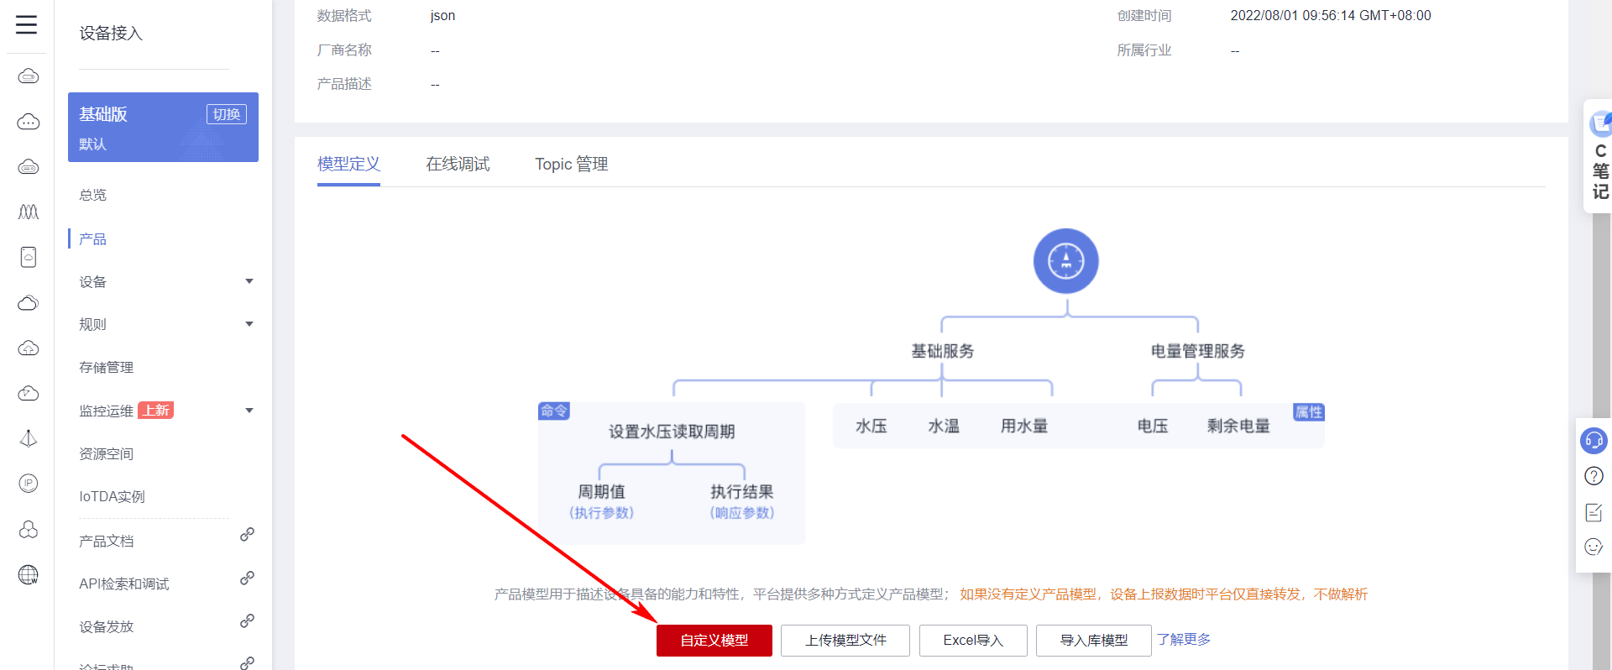Viewport: 1612px width, 670px height.
Task: Click the 剩余电量 property
Action: tap(1238, 427)
